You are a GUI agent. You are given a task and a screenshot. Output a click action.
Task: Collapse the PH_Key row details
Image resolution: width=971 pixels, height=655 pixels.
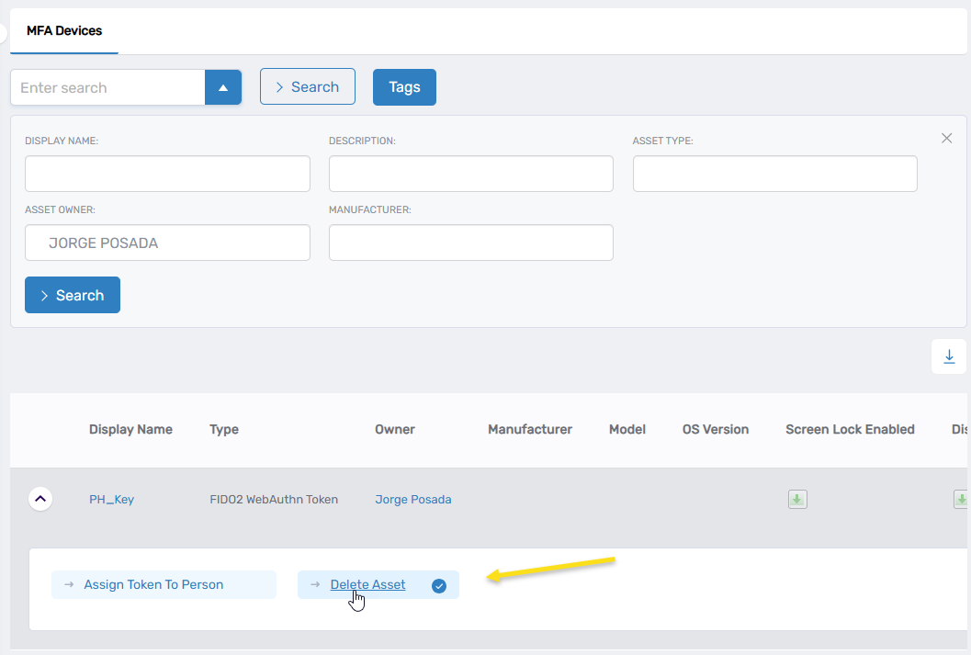[40, 500]
